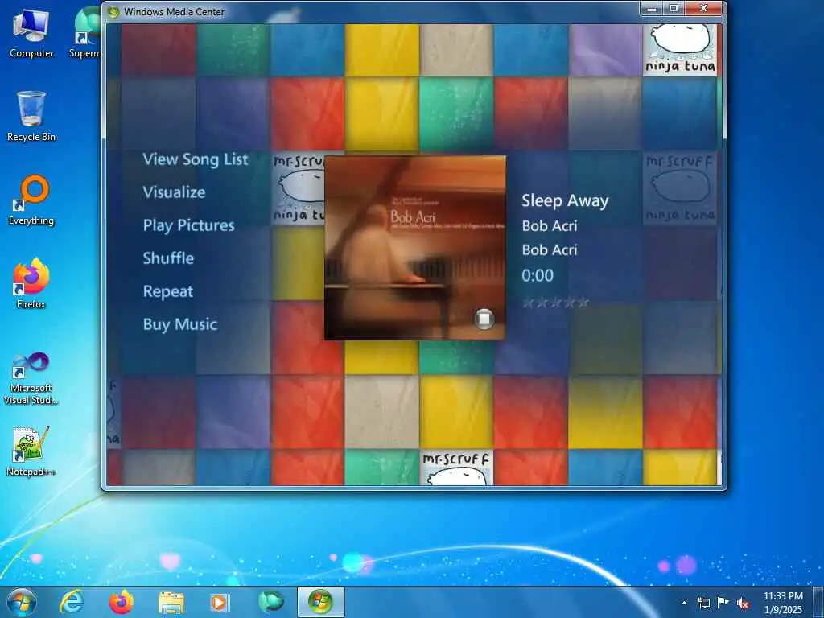Toggle Repeat playback
Image resolution: width=824 pixels, height=618 pixels.
tap(168, 291)
